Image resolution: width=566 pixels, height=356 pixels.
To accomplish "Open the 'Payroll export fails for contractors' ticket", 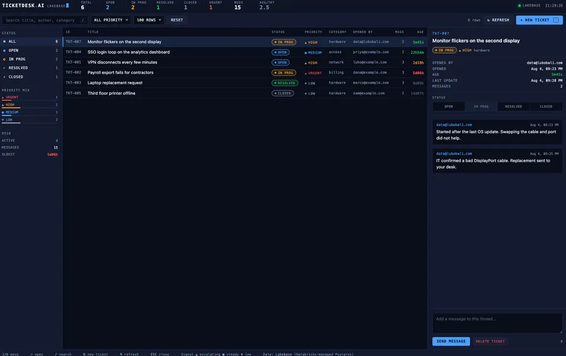I will (245, 72).
